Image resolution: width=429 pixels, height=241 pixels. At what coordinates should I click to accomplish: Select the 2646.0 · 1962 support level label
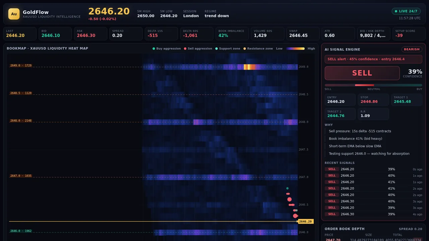click(x=21, y=231)
